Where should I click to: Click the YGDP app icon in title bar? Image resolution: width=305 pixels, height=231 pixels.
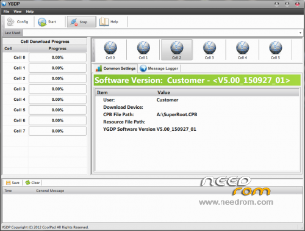[x=4, y=4]
